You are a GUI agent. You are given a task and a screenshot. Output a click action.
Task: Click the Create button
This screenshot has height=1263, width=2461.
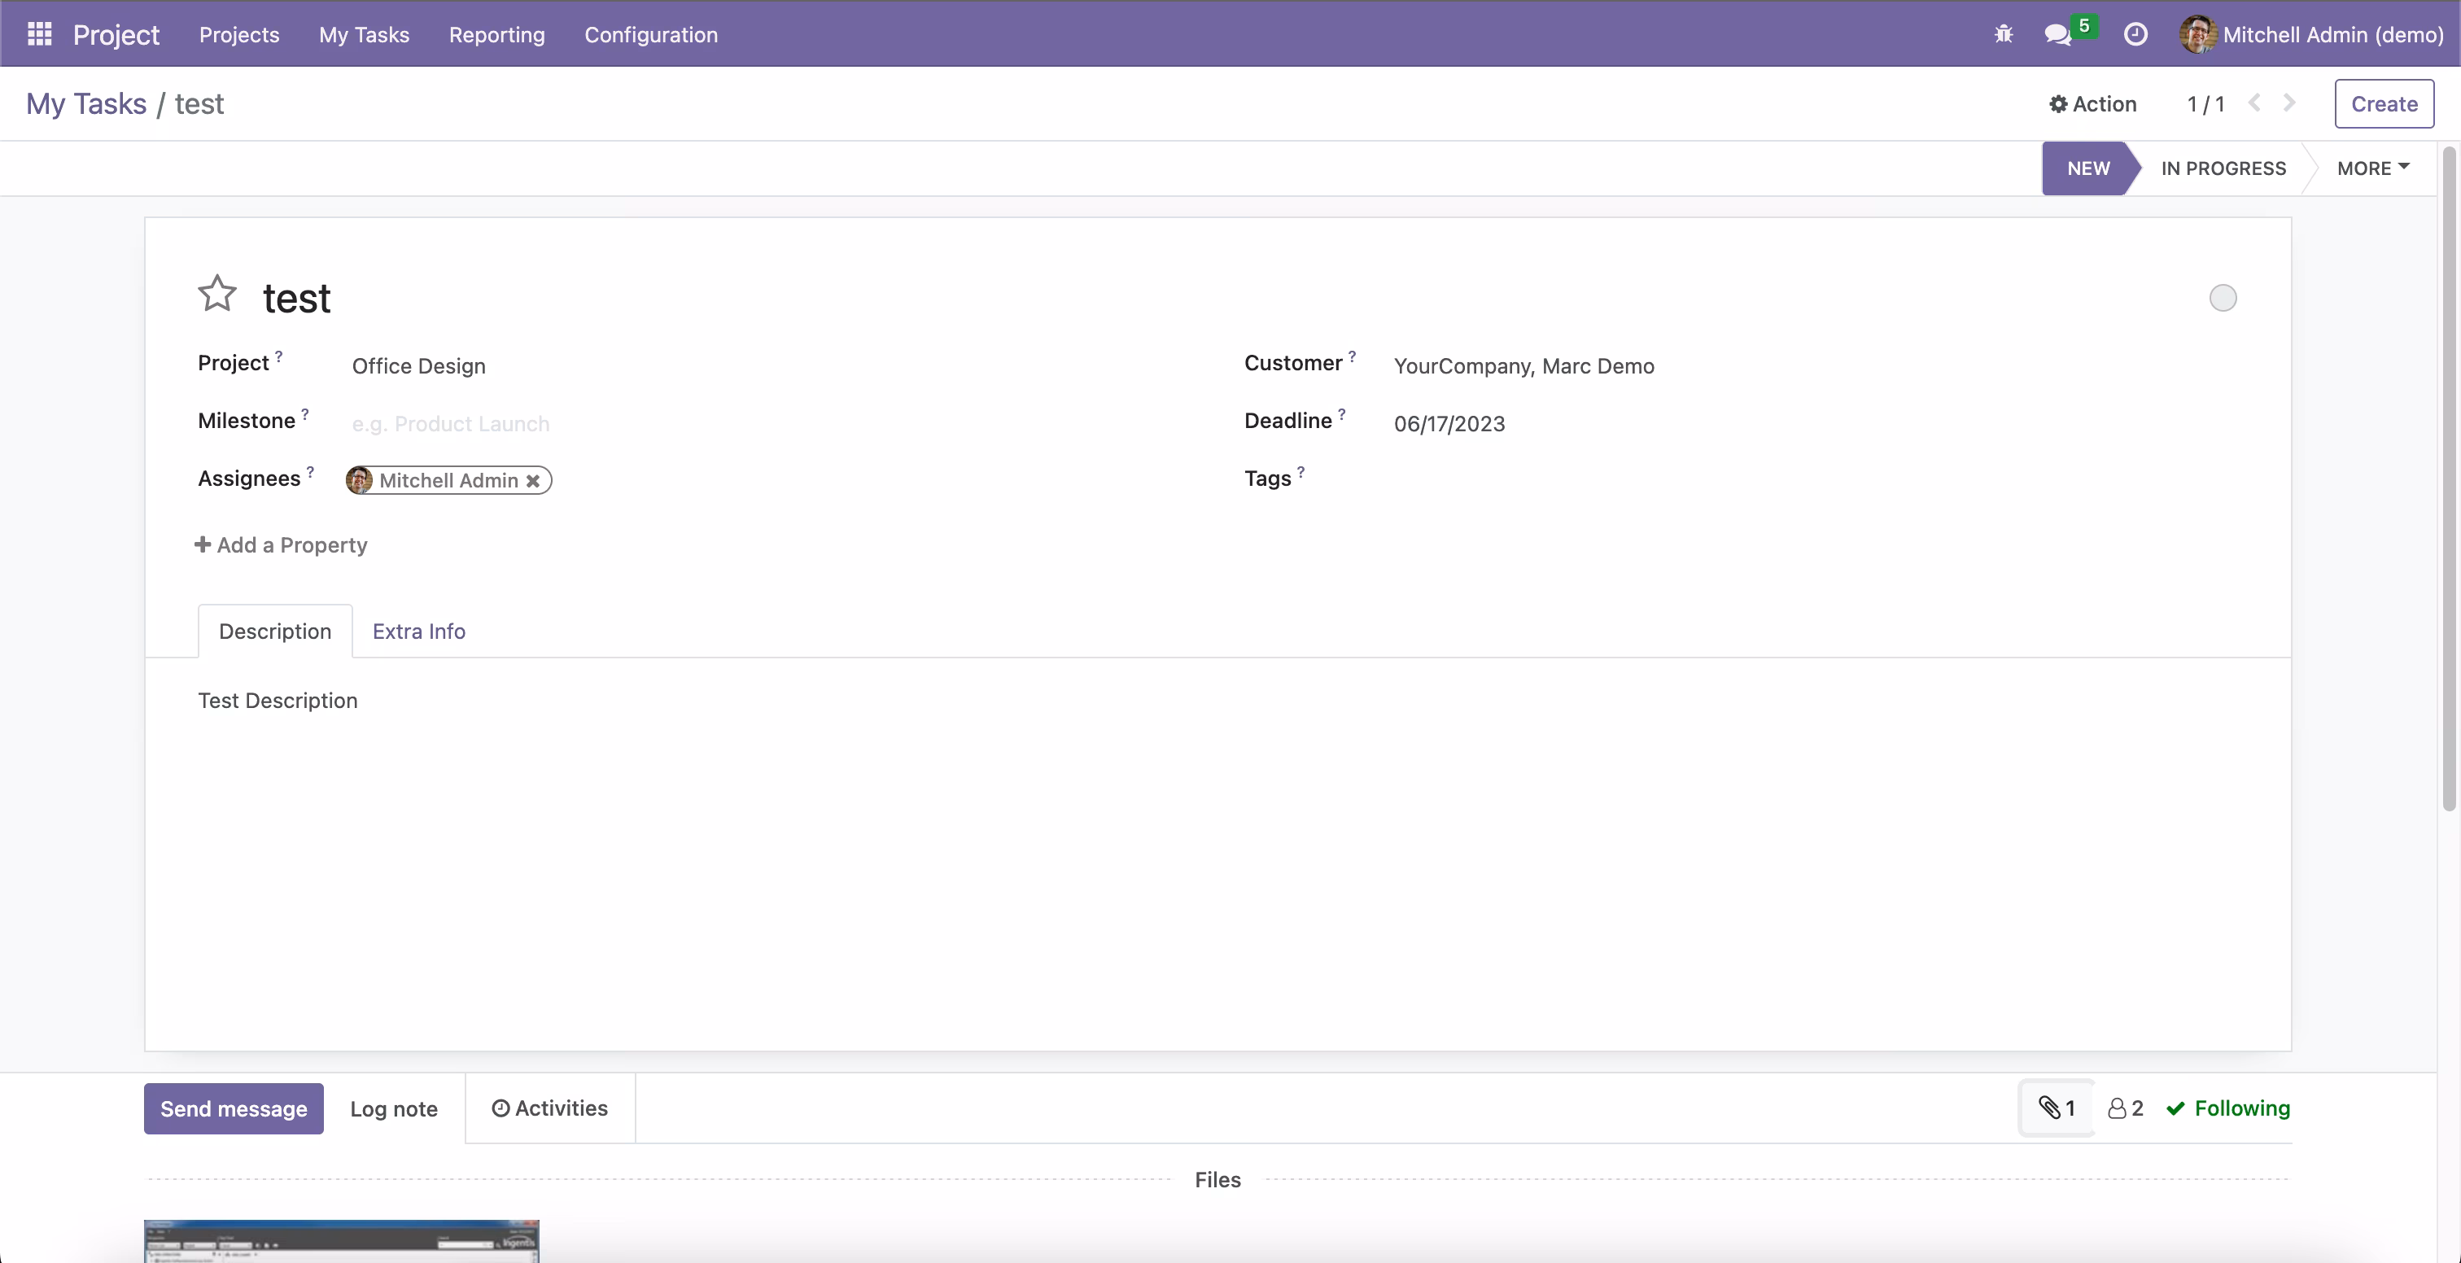2384,103
